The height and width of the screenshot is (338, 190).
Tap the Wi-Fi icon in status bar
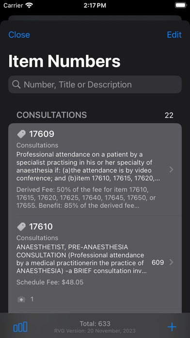(x=29, y=5)
